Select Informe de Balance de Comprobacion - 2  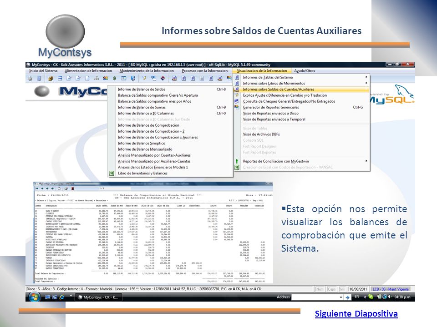(170, 131)
